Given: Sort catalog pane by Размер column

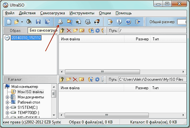Looking at the screenshot, I should pos(137,88).
